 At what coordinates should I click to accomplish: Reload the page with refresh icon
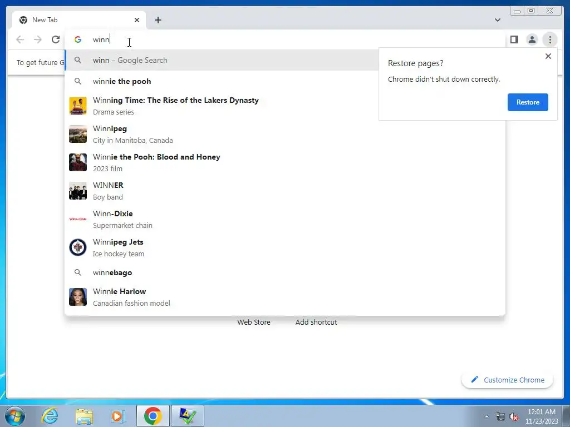[56, 39]
